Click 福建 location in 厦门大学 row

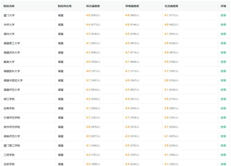(x=61, y=15)
